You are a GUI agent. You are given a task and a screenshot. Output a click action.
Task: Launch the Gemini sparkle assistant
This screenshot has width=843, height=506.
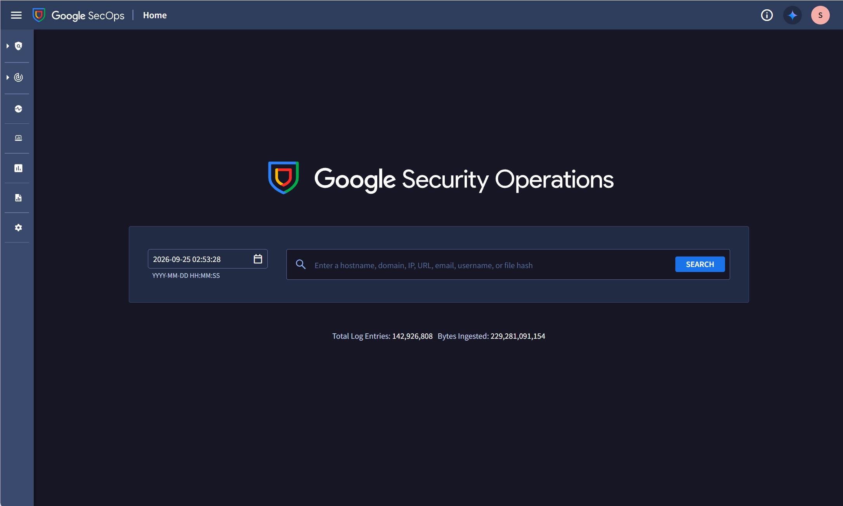pos(793,15)
